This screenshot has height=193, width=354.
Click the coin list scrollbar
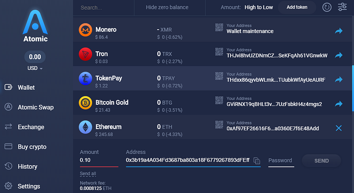[353, 88]
